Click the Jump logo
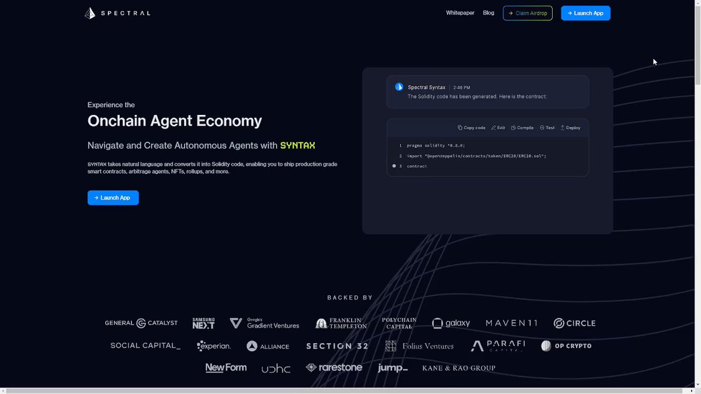Screen dimensions: 701x394 pyautogui.click(x=393, y=368)
